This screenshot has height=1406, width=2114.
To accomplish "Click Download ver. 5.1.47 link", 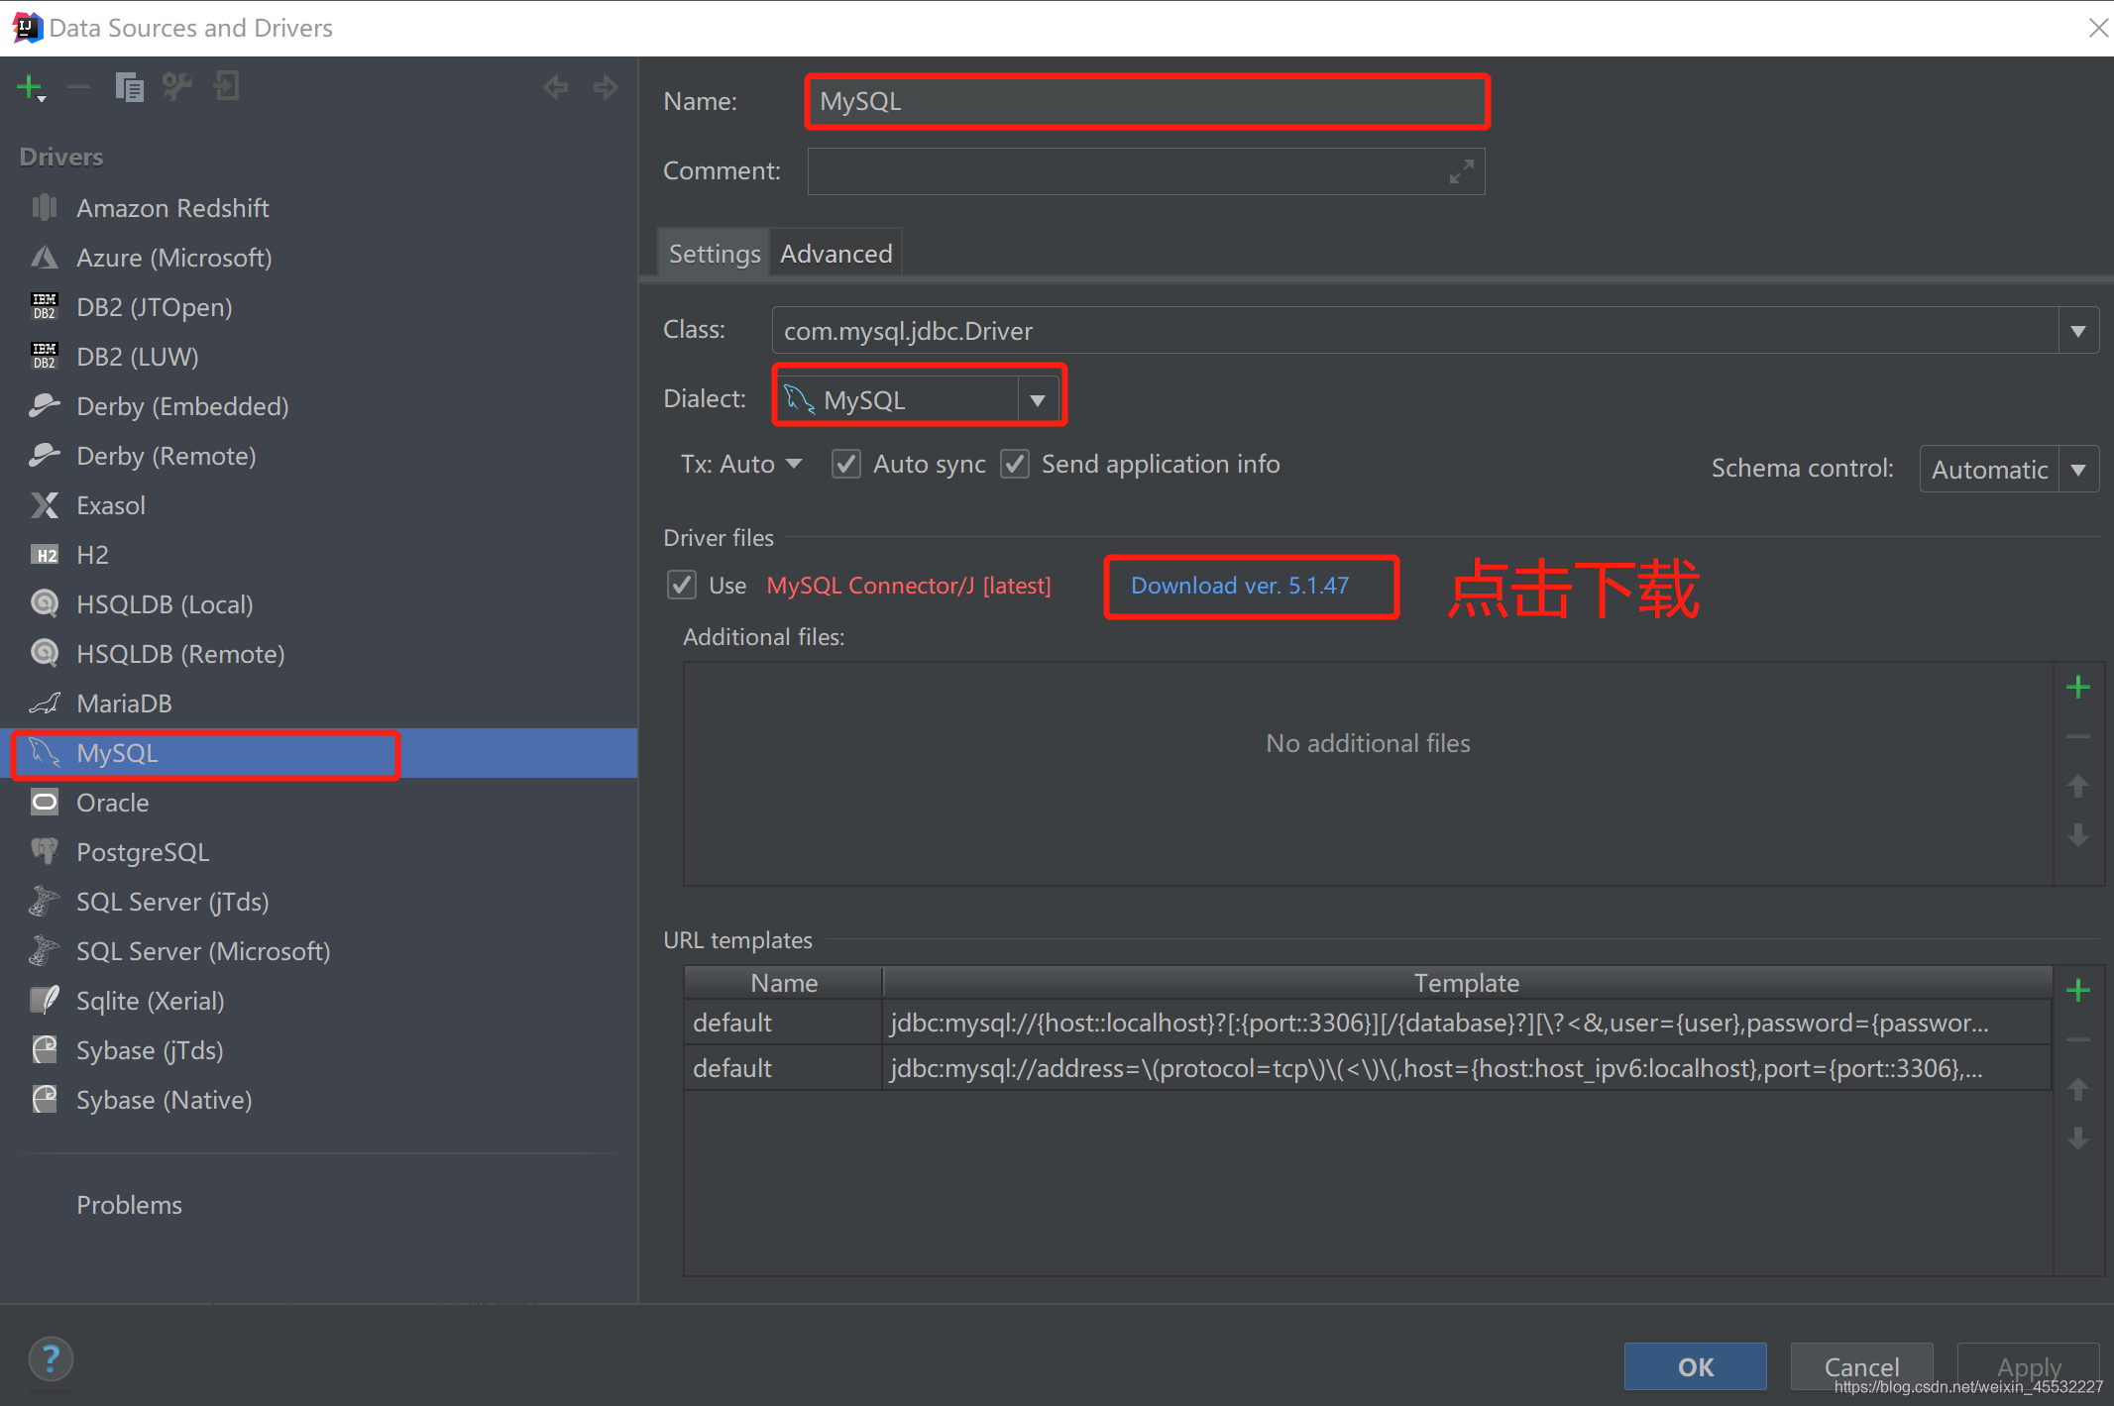I will pyautogui.click(x=1240, y=586).
